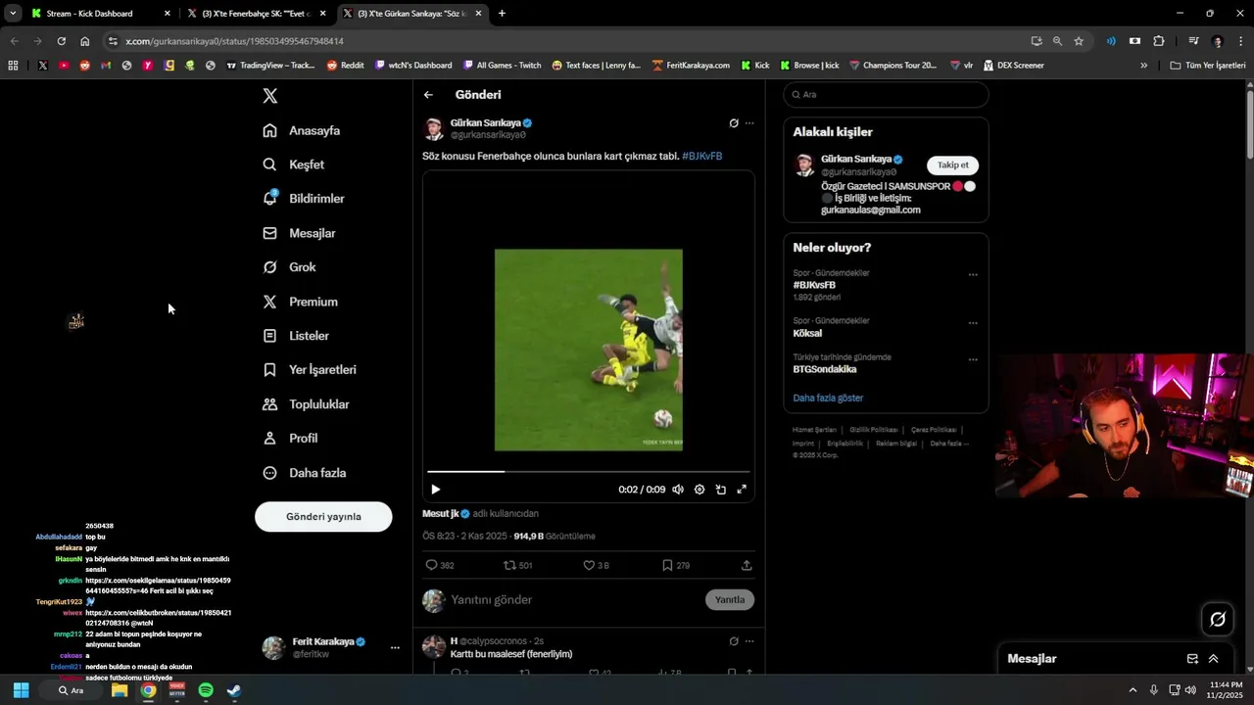Toggle picture-in-picture for the video

[721, 490]
